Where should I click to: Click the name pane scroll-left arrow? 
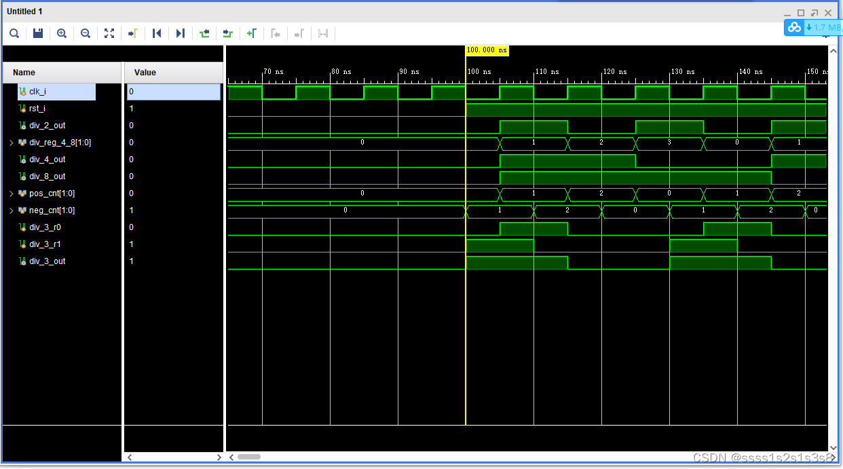click(130, 457)
